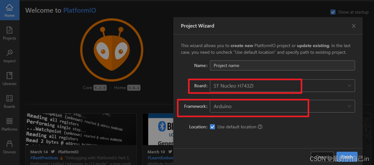Open the Devices section in the sidebar
This screenshot has height=165, width=374.
pos(9,147)
